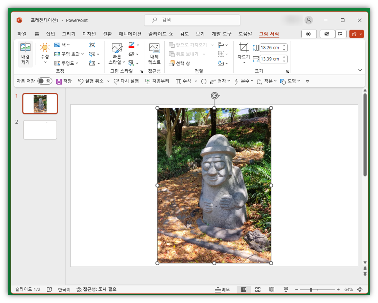Toggle AutoSave (자동 저장) on
Image resolution: width=378 pixels, height=303 pixels.
45,81
